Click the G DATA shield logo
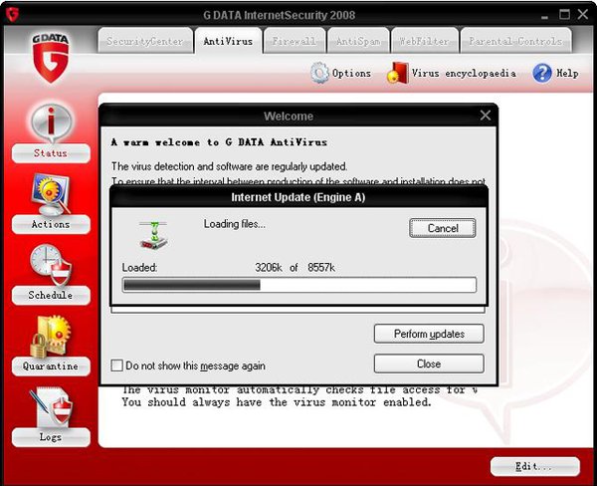The width and height of the screenshot is (597, 486). click(x=50, y=57)
